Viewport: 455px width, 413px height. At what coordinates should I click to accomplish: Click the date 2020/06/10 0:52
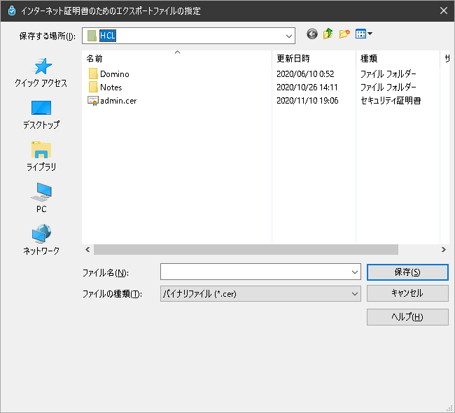click(305, 74)
